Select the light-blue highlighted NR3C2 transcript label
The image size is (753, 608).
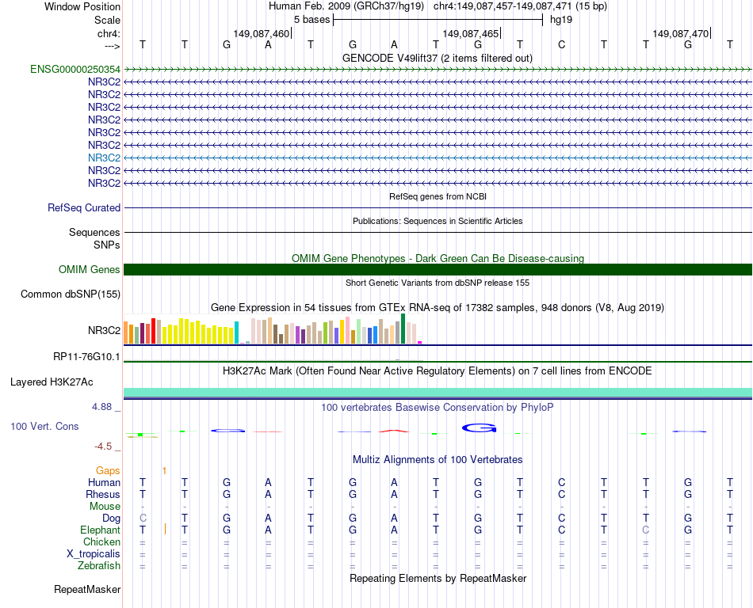pos(104,158)
